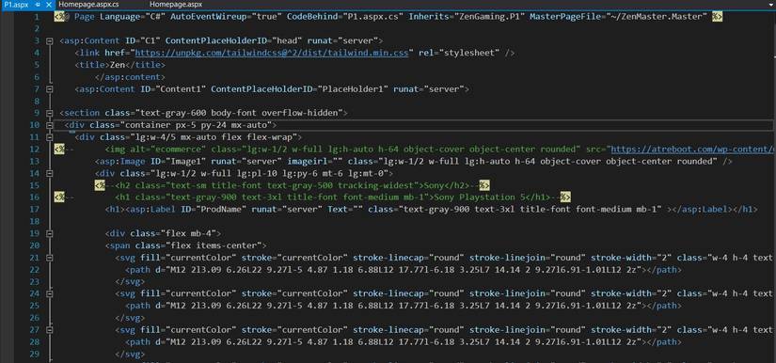The width and height of the screenshot is (776, 363).
Task: Collapse the lg:w-1/2 div on line 14
Action: coord(50,174)
